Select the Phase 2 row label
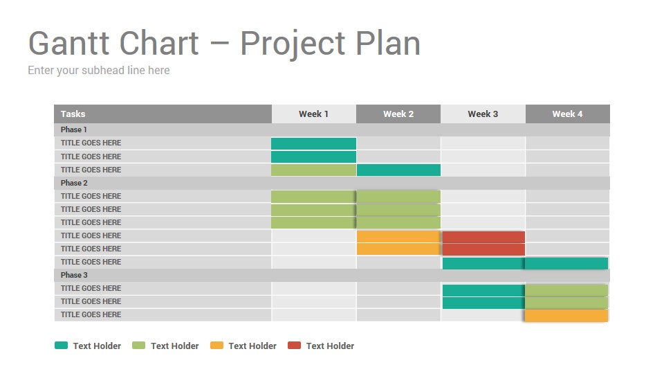 [x=74, y=183]
